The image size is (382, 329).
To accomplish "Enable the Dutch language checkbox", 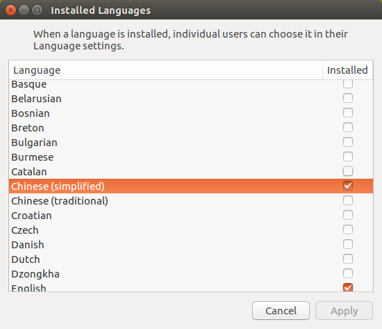I will point(348,259).
